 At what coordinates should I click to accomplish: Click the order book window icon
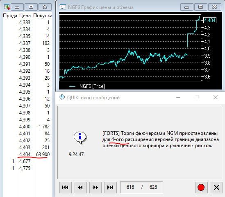7,7
